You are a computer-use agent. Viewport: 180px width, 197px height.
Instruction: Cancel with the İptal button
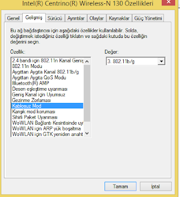(x=156, y=186)
